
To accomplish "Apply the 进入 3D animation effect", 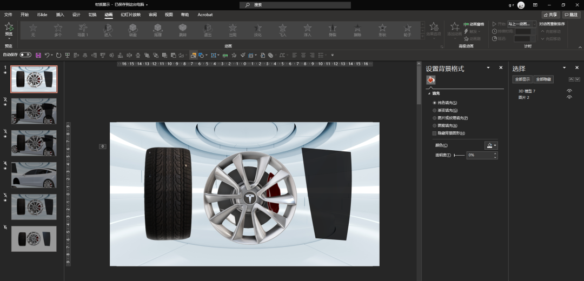I will point(108,29).
